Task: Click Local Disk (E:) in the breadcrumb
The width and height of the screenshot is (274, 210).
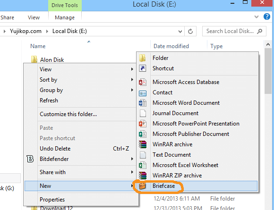Action: [x=69, y=31]
